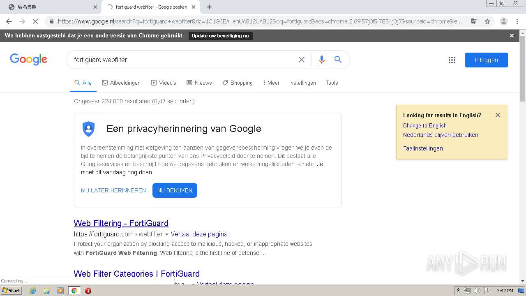The width and height of the screenshot is (526, 296).
Task: Click the Chrome taskbar icon
Action: click(74, 291)
